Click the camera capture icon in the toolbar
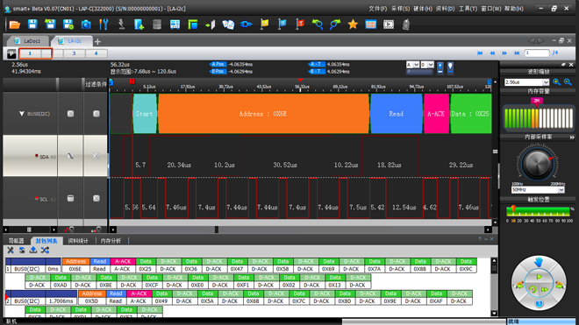 pos(86,25)
